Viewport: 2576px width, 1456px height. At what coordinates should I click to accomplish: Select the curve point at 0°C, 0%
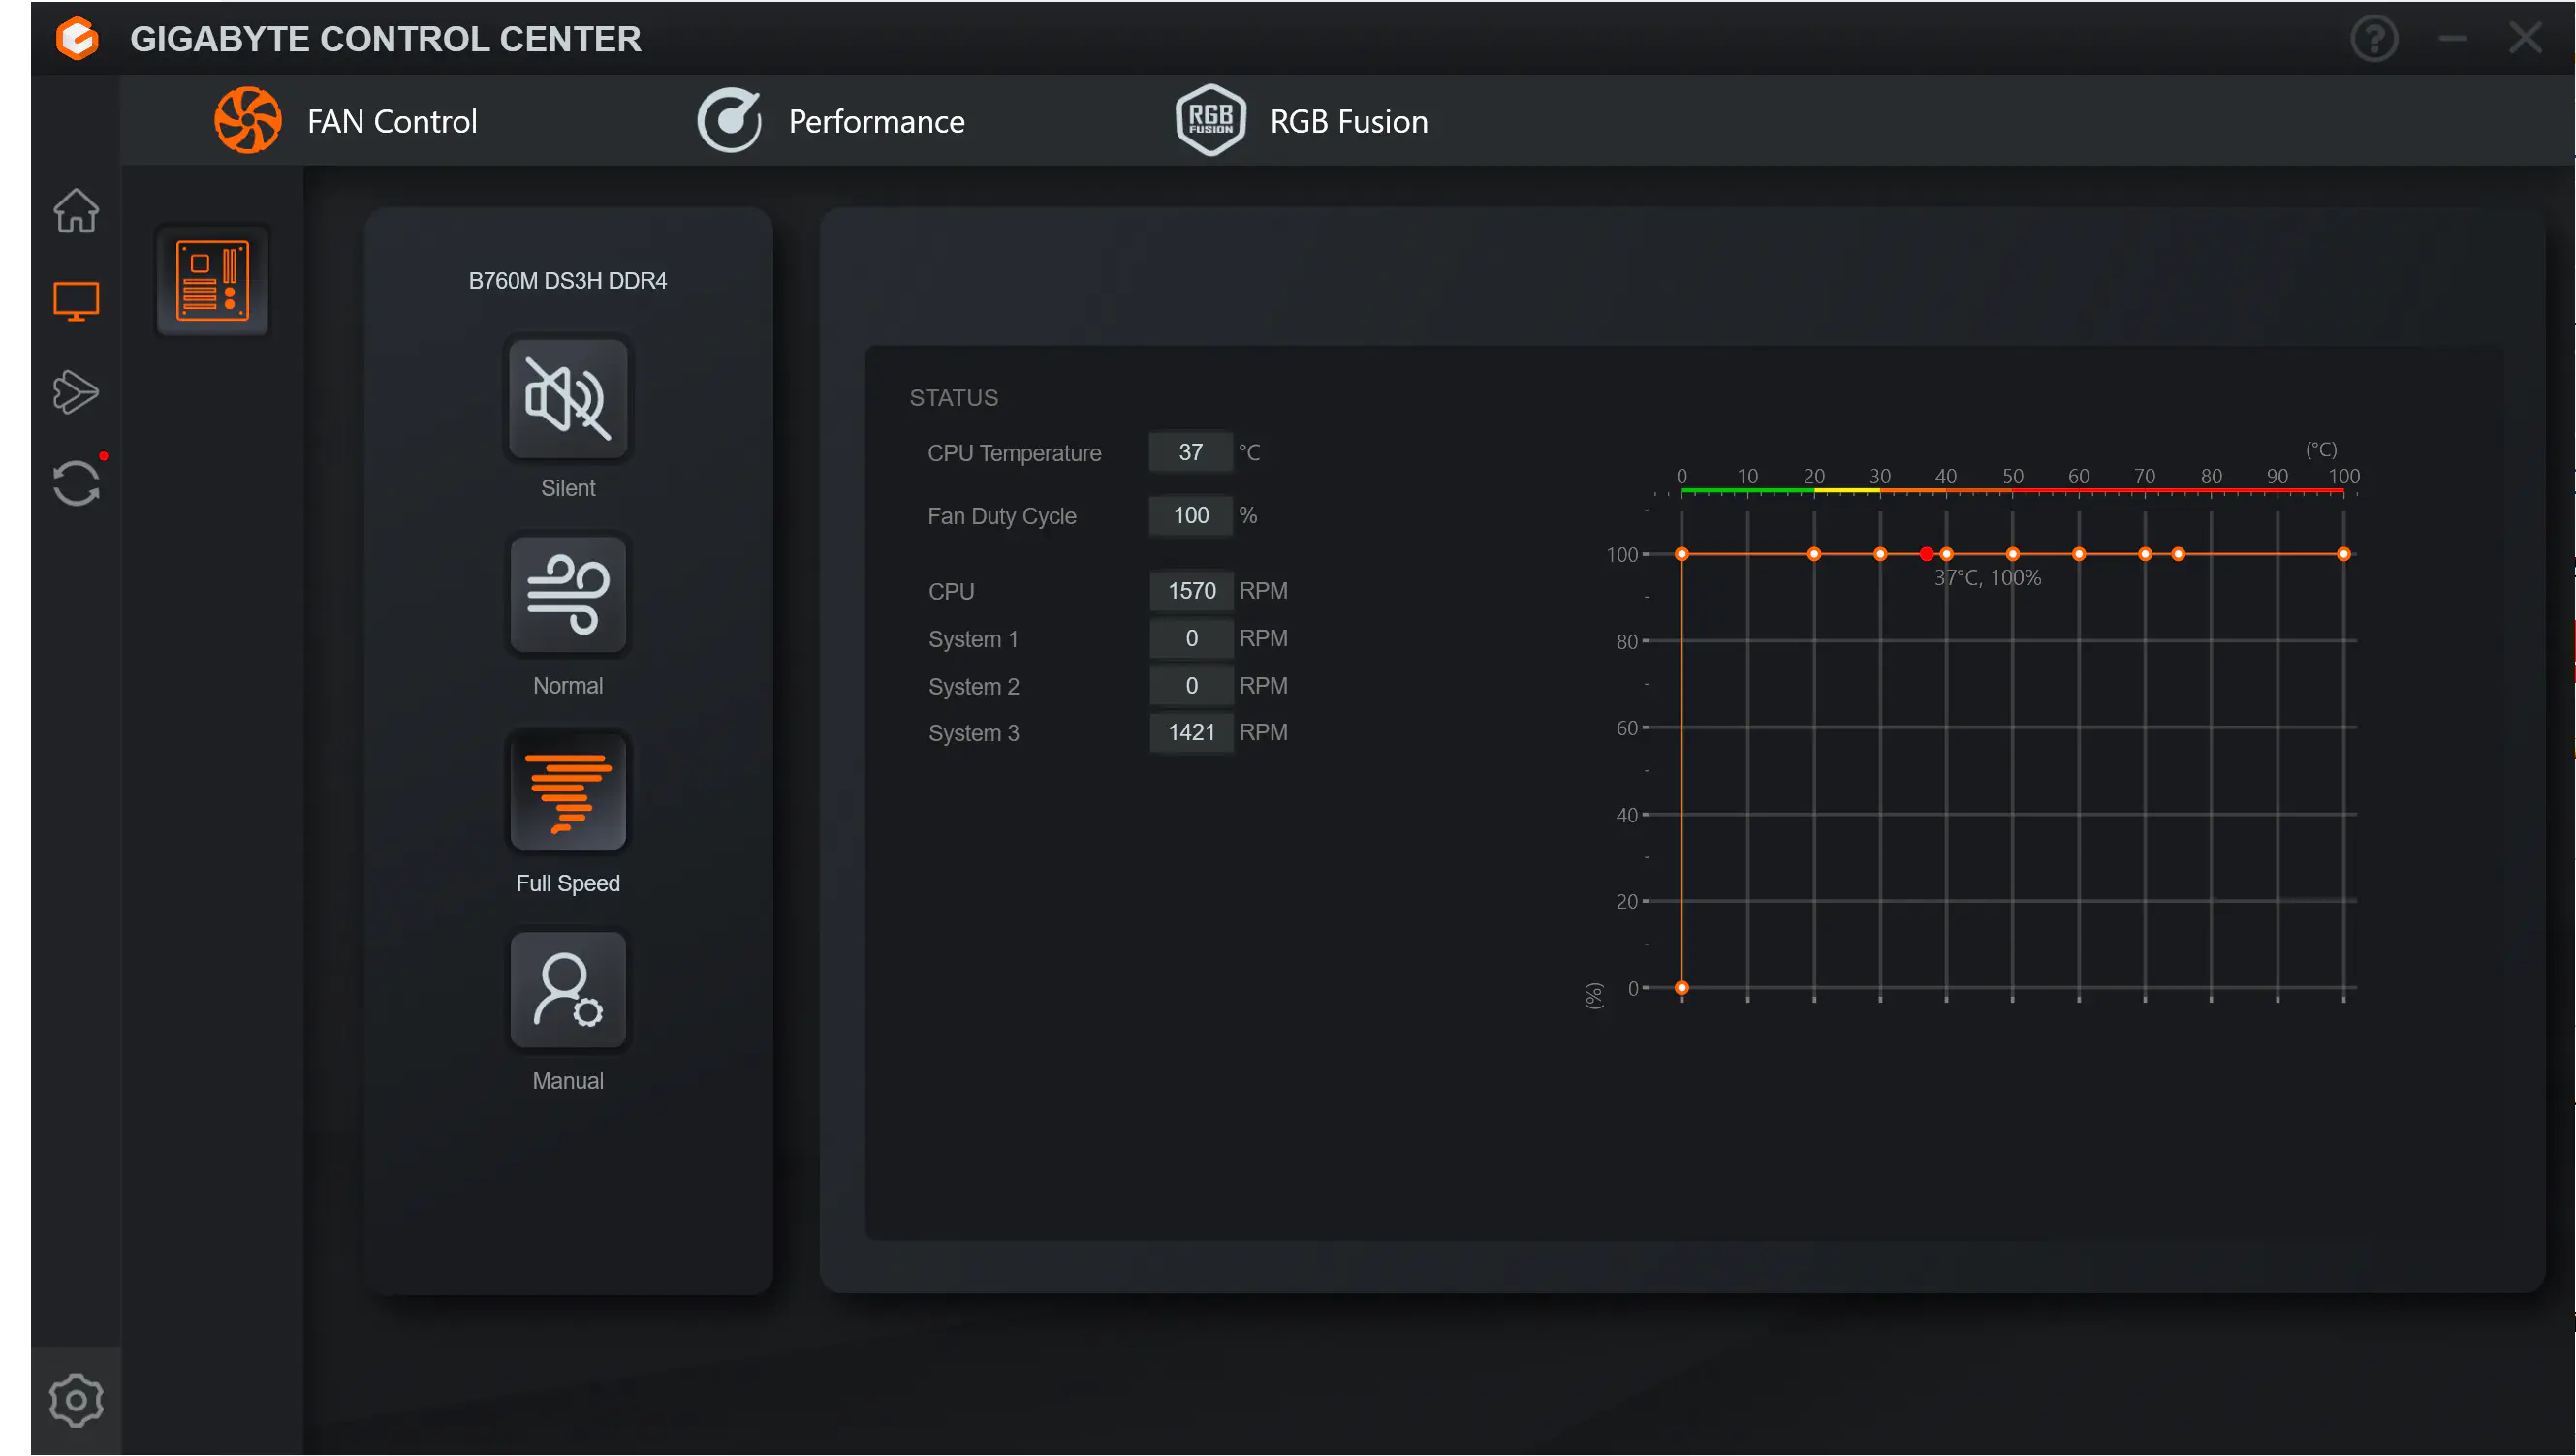[1681, 988]
